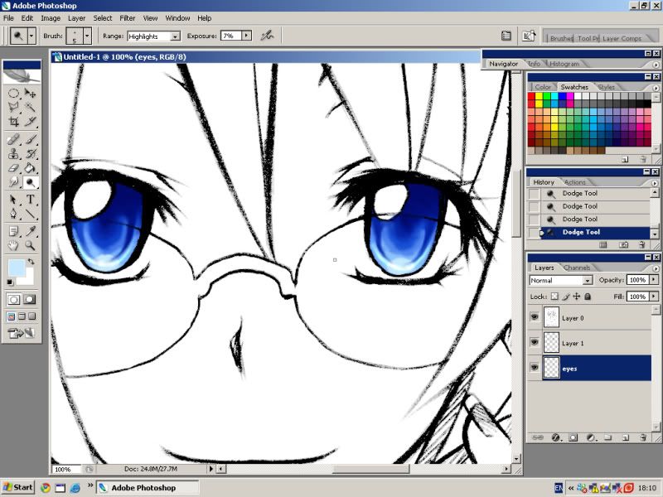Pick the Paint Bucket tool
This screenshot has width=663, height=497.
(30, 168)
